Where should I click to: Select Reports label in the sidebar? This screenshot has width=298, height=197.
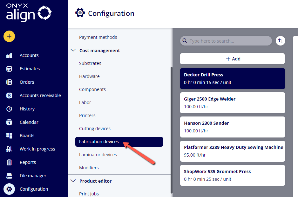28,162
